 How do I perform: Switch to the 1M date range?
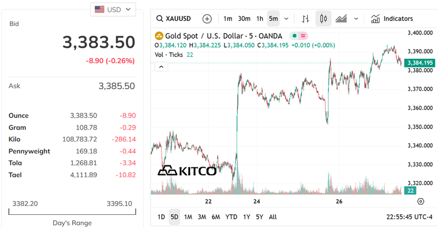(188, 217)
